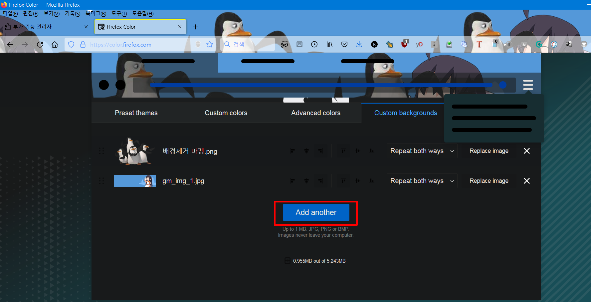Center gm_img_1.jpg image horizontally
This screenshot has height=302, width=591.
point(306,181)
